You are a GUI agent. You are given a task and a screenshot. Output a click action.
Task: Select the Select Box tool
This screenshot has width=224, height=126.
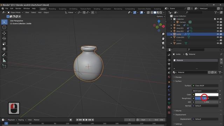tap(4, 22)
